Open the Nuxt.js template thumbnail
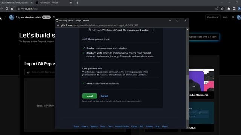241x135 pixels. [201, 113]
